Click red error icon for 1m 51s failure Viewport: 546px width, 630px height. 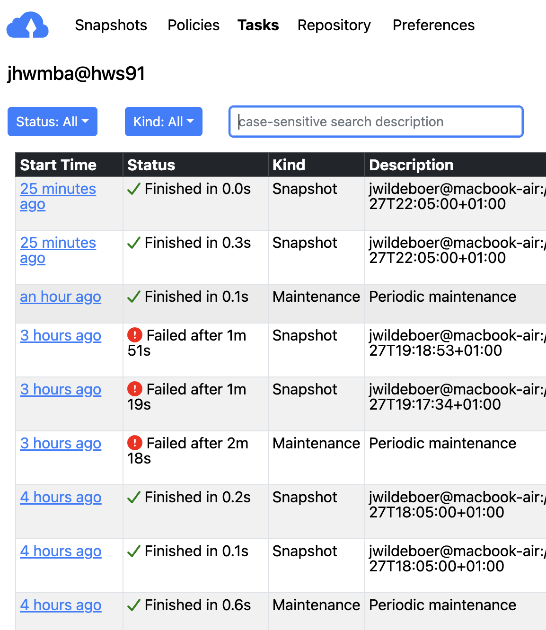135,335
